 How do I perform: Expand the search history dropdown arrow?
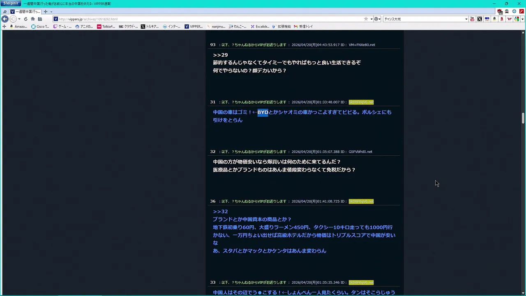[466, 19]
